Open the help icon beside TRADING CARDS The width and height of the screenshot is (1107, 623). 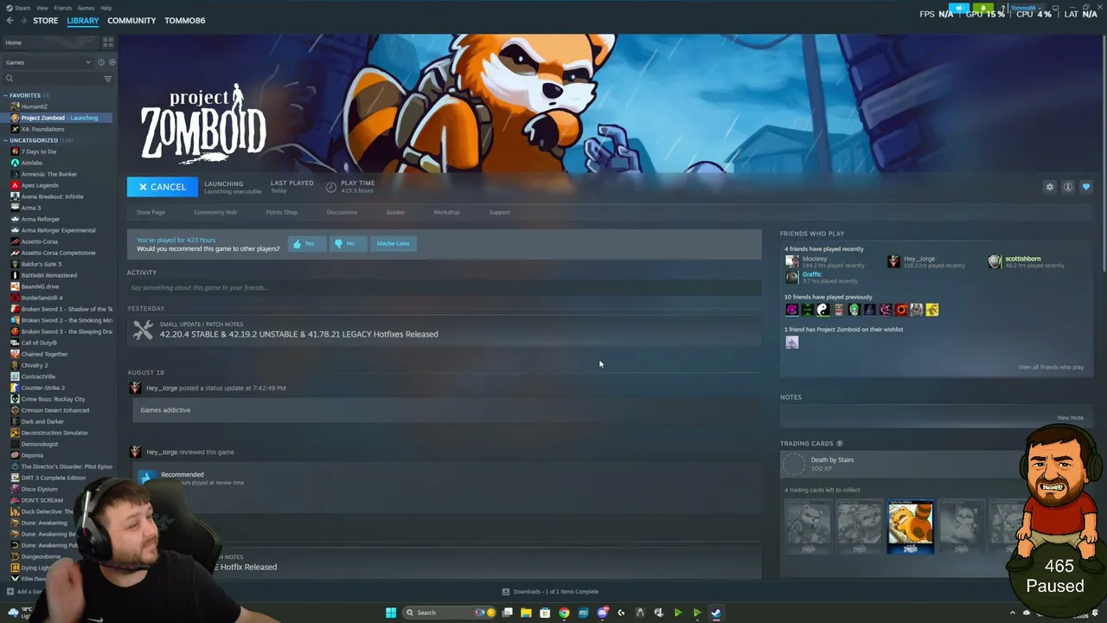tap(839, 444)
